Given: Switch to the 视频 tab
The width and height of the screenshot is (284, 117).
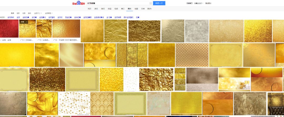Looking at the screenshot, I should coord(116,9).
